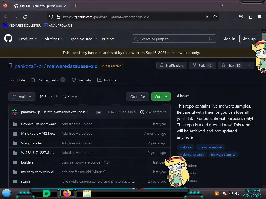Close the GitHub browser tab
The image size is (266, 199).
[65, 6]
